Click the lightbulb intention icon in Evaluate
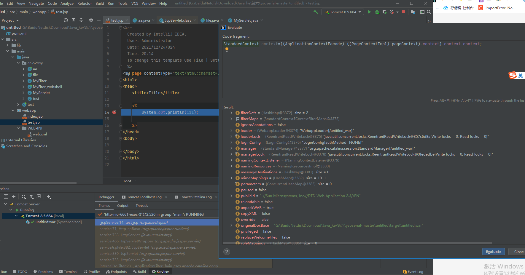The image size is (525, 275). (227, 49)
